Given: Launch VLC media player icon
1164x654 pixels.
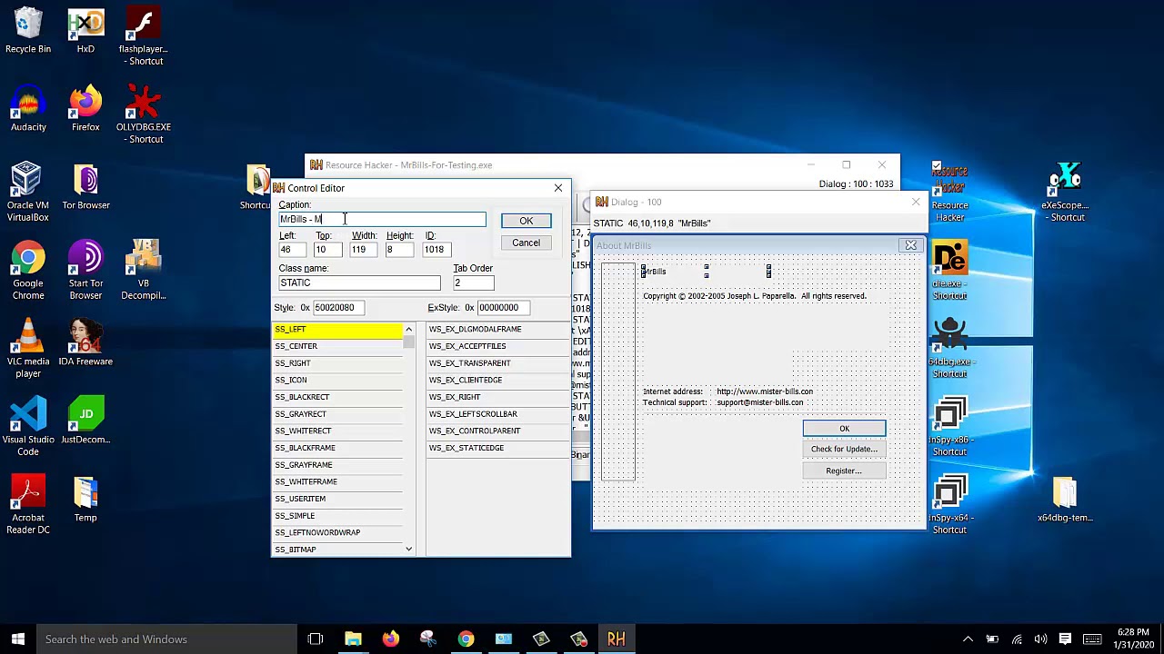Looking at the screenshot, I should click(x=28, y=349).
